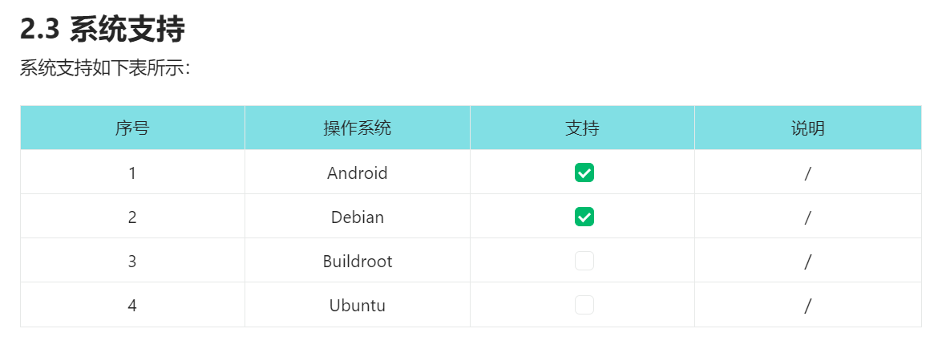
Task: Select the Ubuntu cell
Action: (358, 305)
